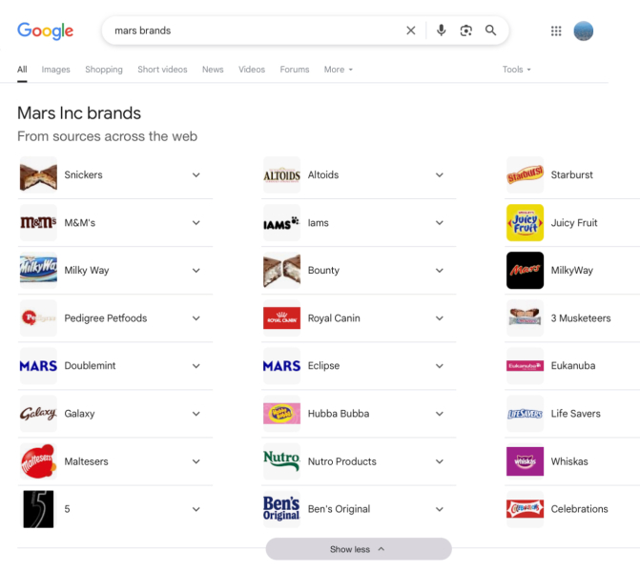
Task: Switch to the Images tab
Action: [55, 70]
